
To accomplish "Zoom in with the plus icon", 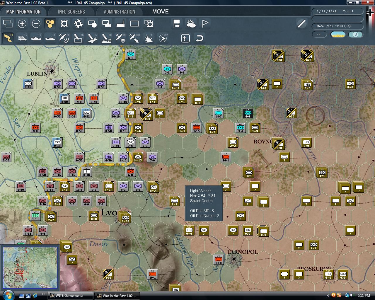I will coord(22,23).
